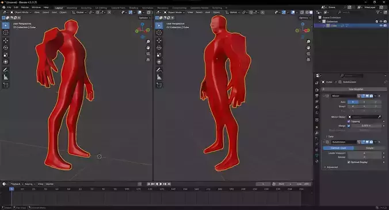Expand the Options dropdown in right viewport
This screenshot has width=389, height=210.
coord(304,18)
